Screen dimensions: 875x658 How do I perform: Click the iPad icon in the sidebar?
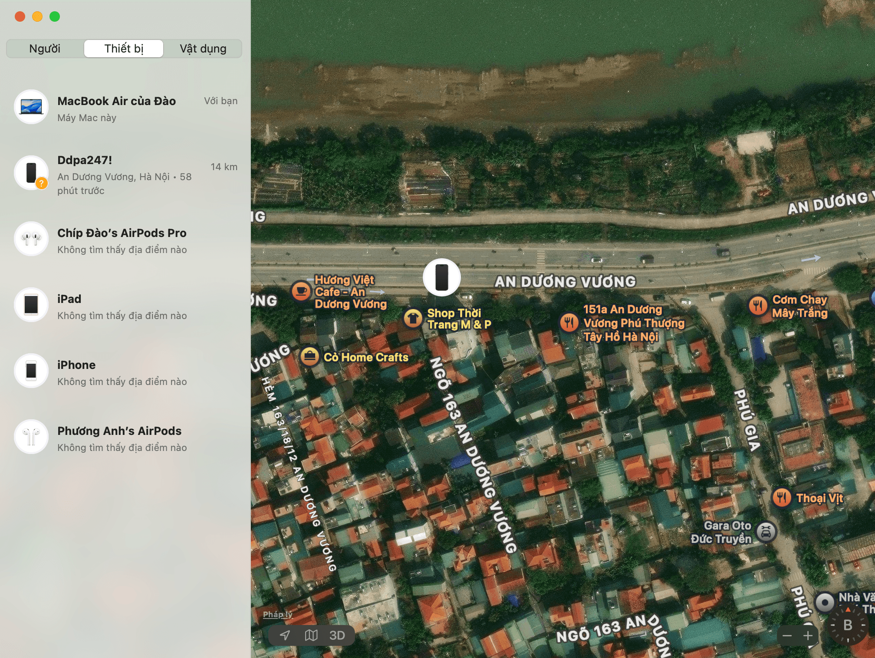coord(31,305)
